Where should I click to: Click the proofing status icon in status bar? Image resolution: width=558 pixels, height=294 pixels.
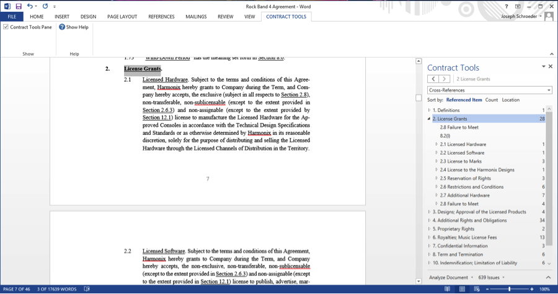tap(86, 289)
